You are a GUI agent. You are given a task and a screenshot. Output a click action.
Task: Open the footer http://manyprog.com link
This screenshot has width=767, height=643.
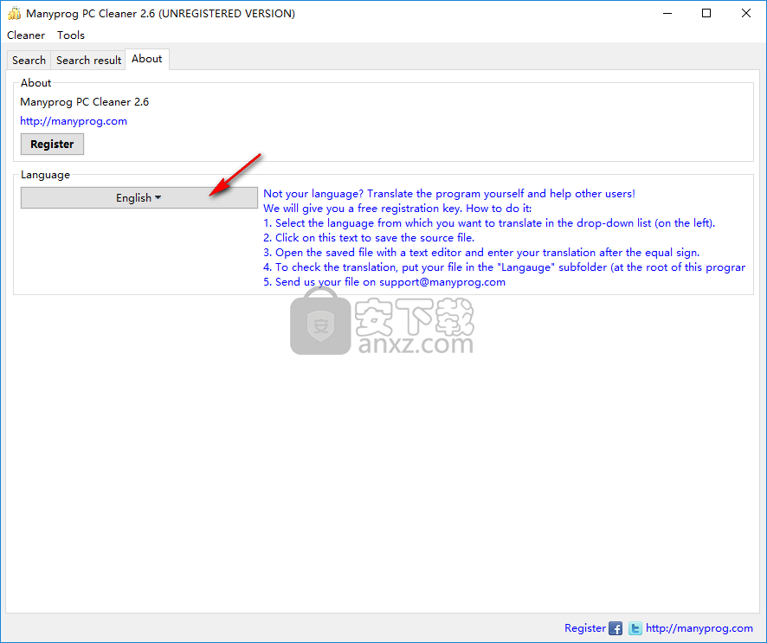pyautogui.click(x=699, y=627)
